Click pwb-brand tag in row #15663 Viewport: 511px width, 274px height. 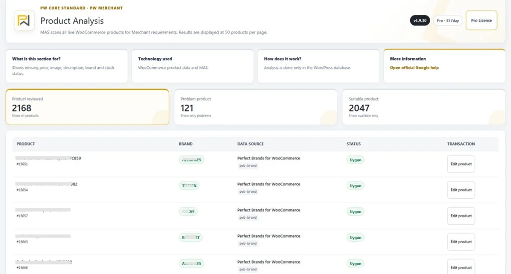tap(248, 244)
